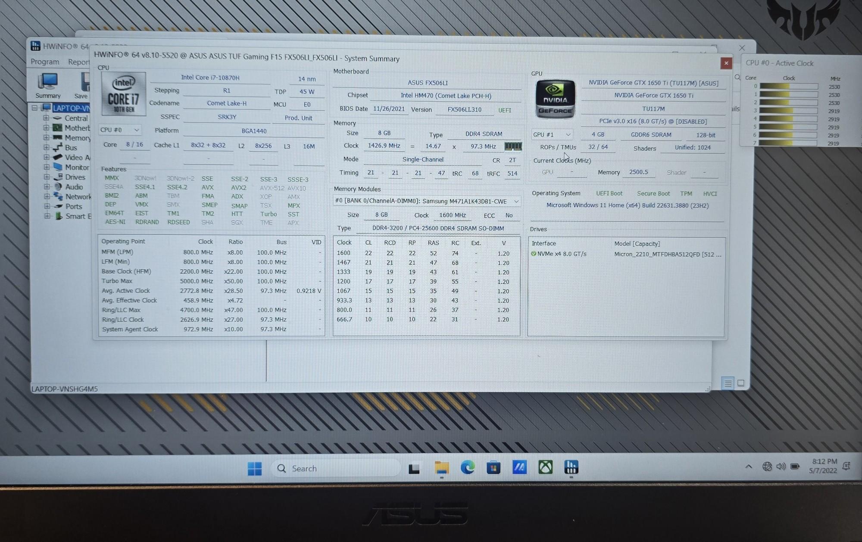Click the TU117M GPU codename field

point(653,109)
